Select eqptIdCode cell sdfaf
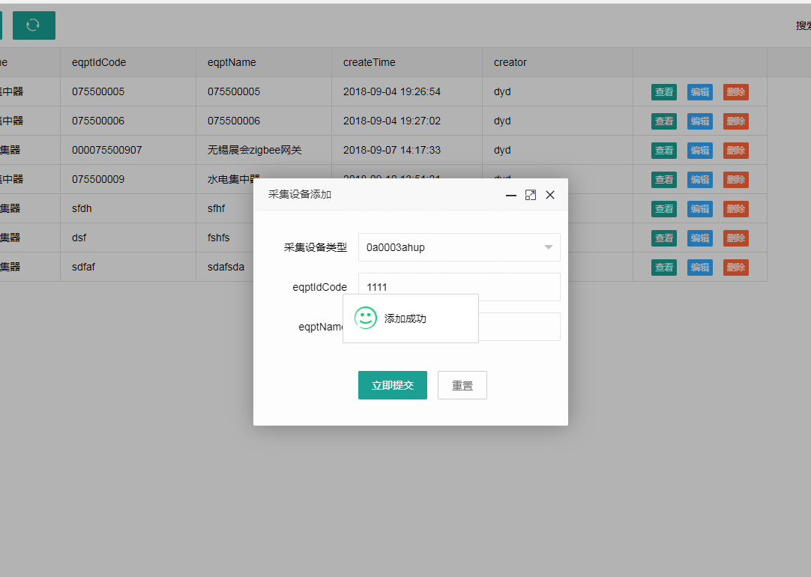Viewport: 811px width, 577px height. click(128, 267)
